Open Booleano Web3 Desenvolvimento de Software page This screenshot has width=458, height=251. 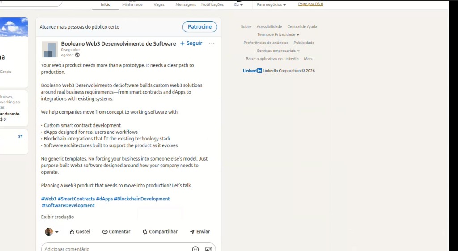118,43
